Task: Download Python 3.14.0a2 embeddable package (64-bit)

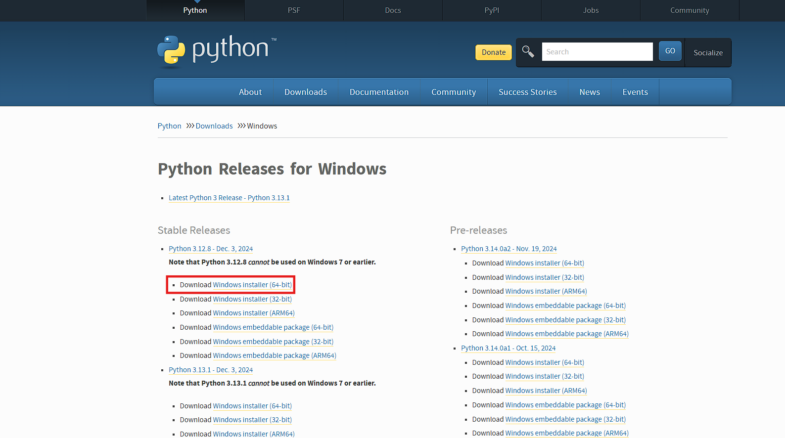Action: pos(565,306)
